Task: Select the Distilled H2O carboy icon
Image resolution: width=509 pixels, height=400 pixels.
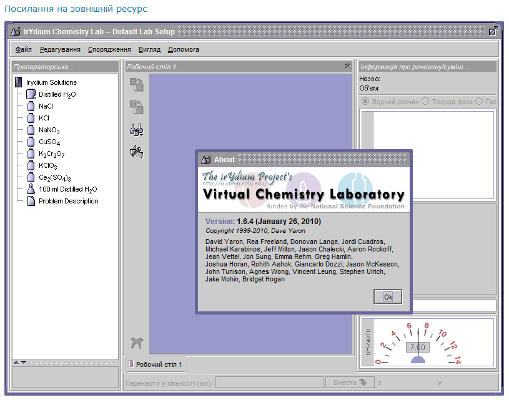Action: point(31,94)
